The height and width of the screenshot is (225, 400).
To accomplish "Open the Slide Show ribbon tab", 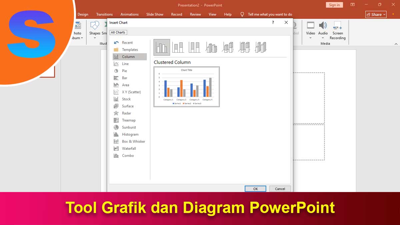I will pyautogui.click(x=155, y=14).
